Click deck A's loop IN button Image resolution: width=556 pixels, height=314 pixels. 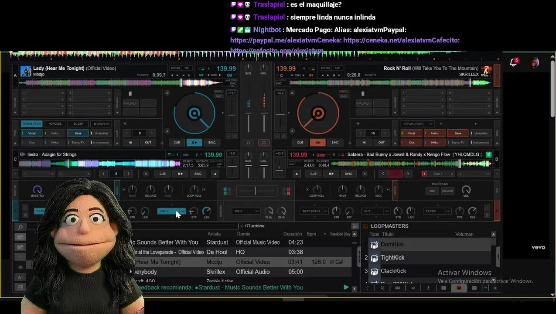tap(130, 143)
